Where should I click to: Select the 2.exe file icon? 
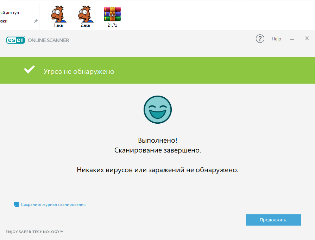click(86, 14)
